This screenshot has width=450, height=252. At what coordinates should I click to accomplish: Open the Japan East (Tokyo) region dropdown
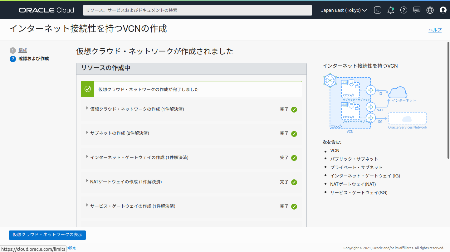(x=344, y=10)
